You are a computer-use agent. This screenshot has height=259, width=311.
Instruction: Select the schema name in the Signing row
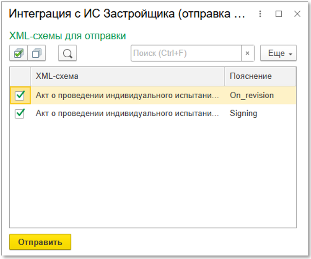127,114
